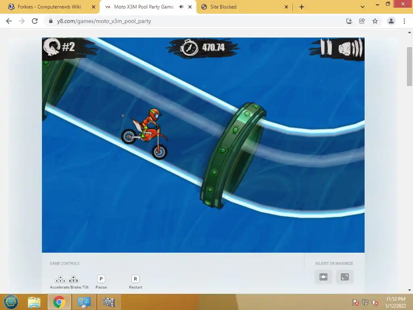Minimize the Chrome window
This screenshot has width=413, height=310.
378,4
